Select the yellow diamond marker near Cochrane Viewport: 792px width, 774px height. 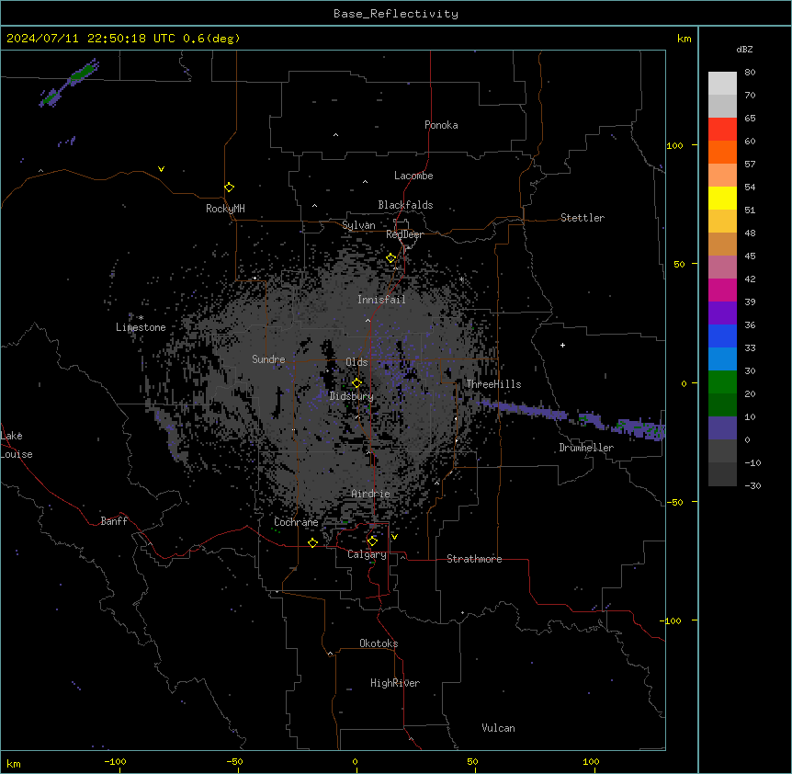[312, 542]
